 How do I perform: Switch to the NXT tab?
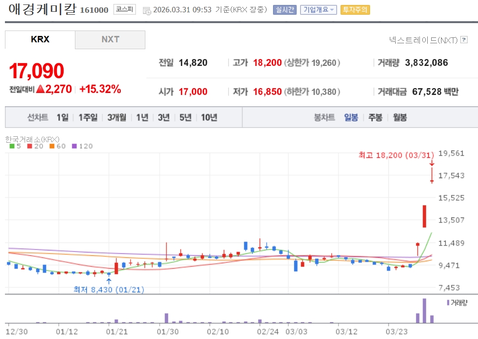(110, 39)
